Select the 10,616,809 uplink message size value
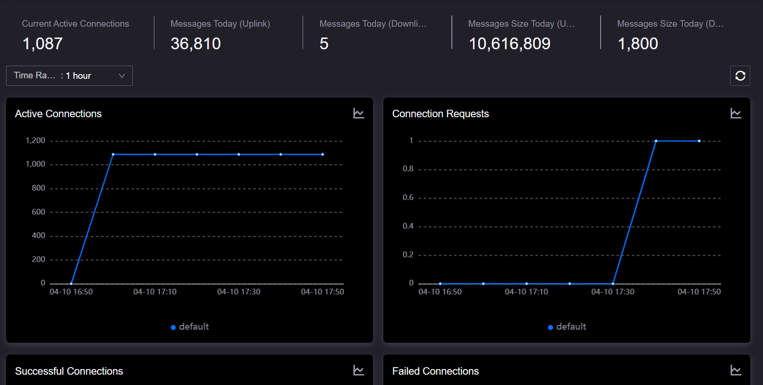Screen dimensions: 763x385 [510, 44]
